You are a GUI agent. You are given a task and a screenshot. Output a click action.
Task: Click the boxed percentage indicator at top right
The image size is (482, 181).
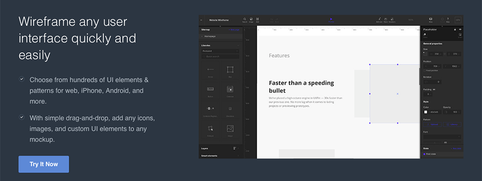tap(458, 20)
